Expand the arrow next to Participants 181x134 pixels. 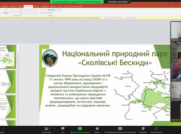[x=54, y=129]
